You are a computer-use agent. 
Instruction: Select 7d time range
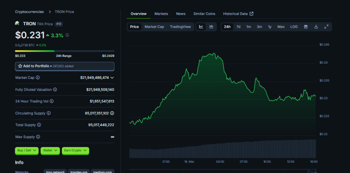(x=238, y=27)
